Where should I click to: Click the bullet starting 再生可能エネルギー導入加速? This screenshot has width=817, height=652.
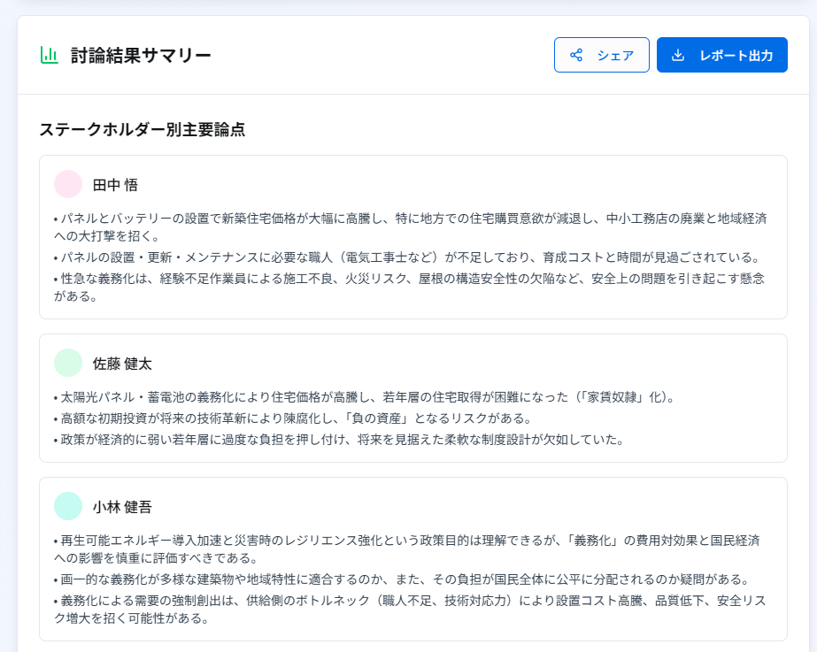pos(407,548)
